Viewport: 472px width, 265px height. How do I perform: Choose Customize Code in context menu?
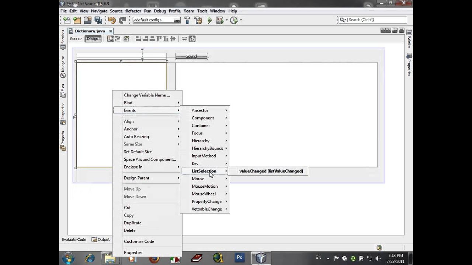coord(147,241)
